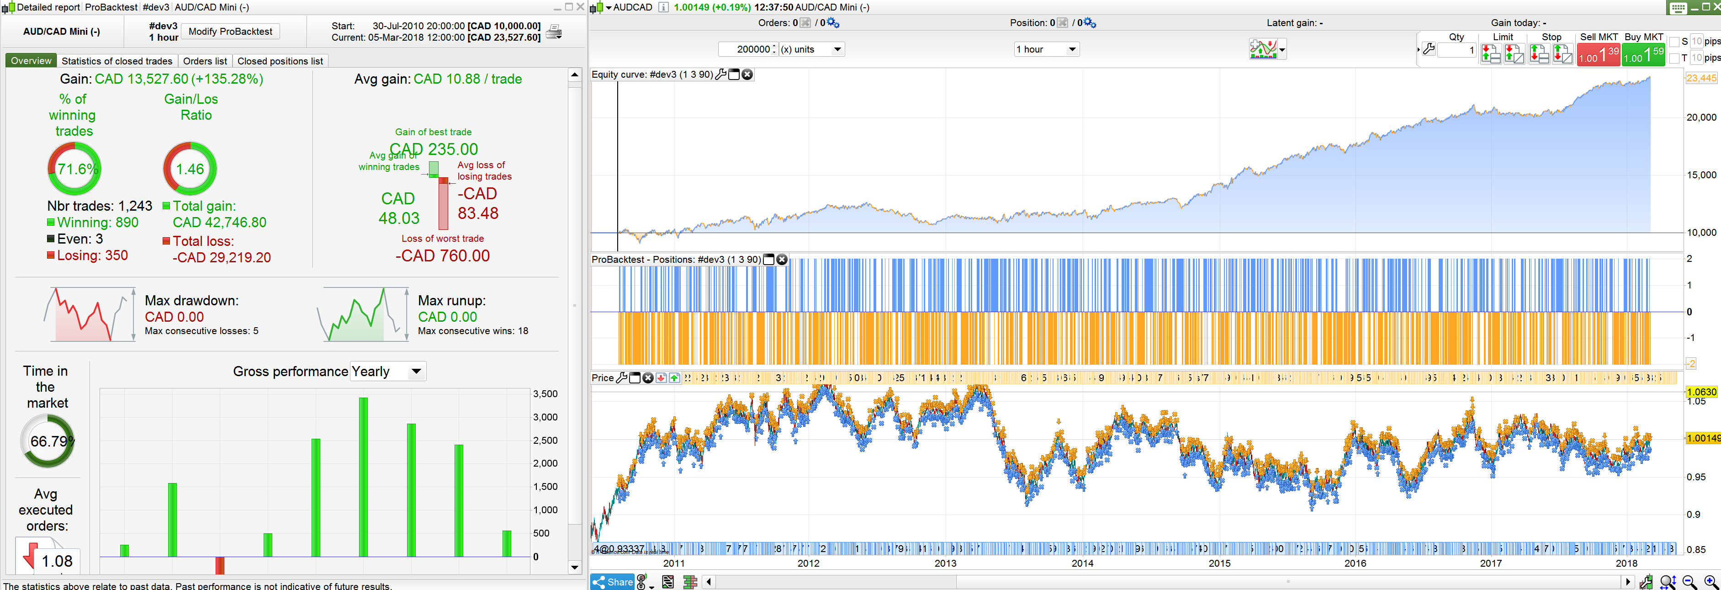Click the print report icon
The image size is (1721, 590).
[x=554, y=32]
